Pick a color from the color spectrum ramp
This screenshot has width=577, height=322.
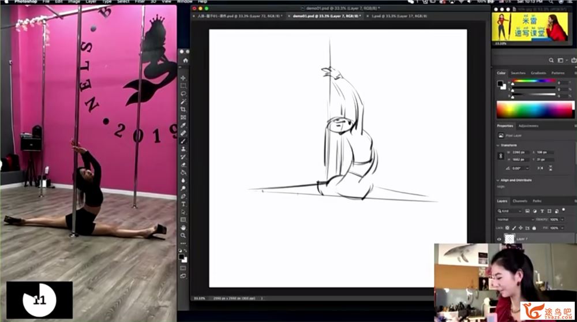(x=534, y=109)
